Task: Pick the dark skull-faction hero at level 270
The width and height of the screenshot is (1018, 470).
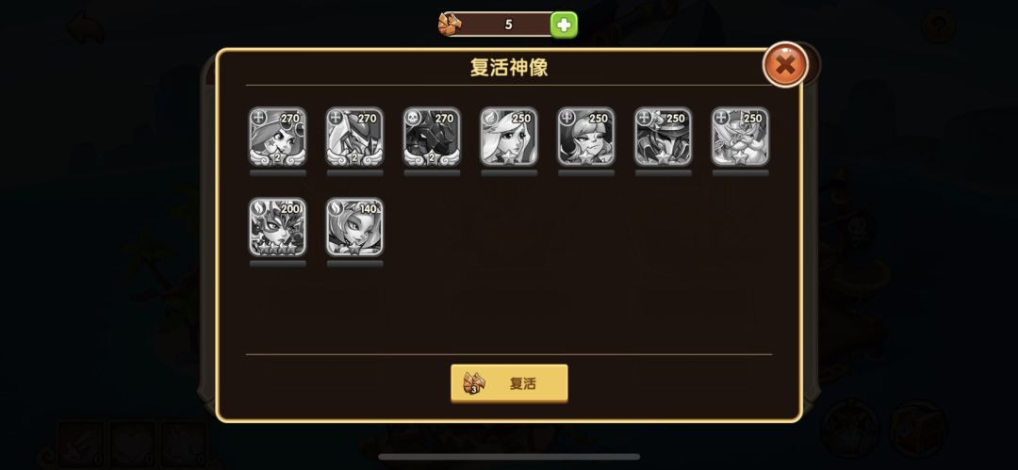Action: (432, 137)
